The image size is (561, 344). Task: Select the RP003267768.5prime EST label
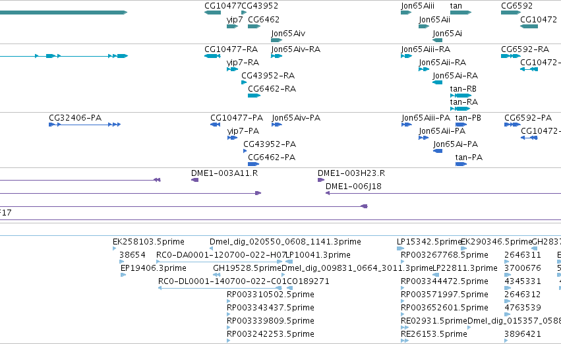[444, 255]
